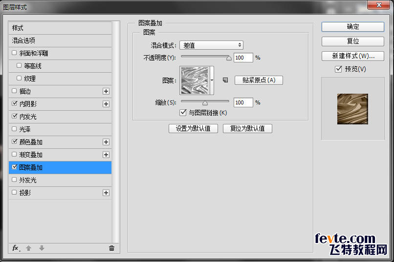The height and width of the screenshot is (262, 394).
Task: Uncheck the 图案叠加 checkbox
Action: tap(14, 167)
